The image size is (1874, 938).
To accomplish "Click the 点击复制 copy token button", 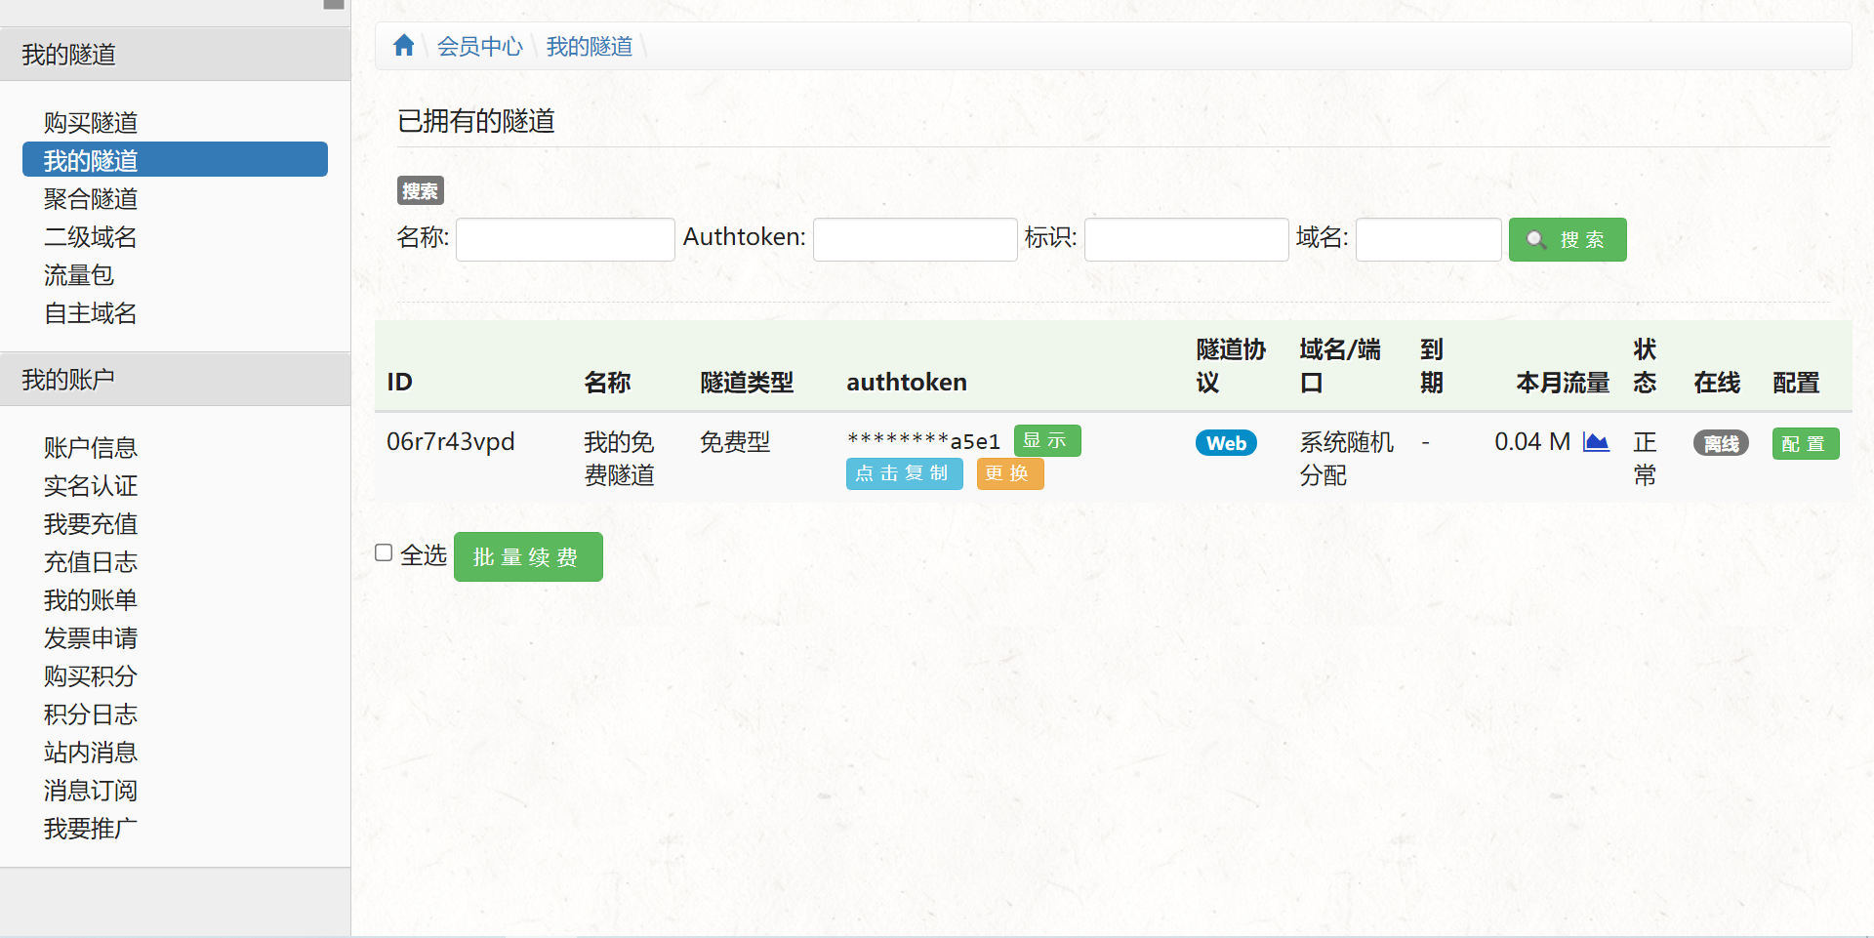I will click(x=904, y=473).
